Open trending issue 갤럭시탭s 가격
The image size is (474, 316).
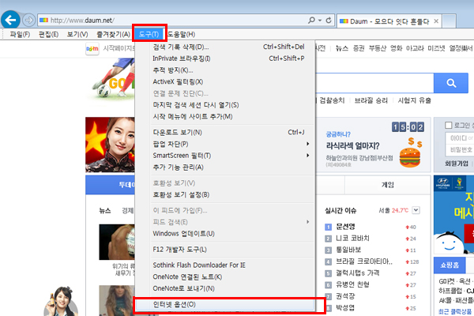click(358, 273)
